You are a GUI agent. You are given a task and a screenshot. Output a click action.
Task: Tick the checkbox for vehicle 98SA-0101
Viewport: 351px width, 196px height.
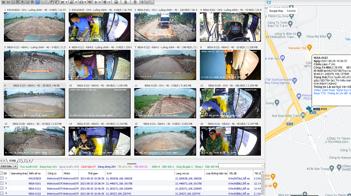tap(2, 183)
